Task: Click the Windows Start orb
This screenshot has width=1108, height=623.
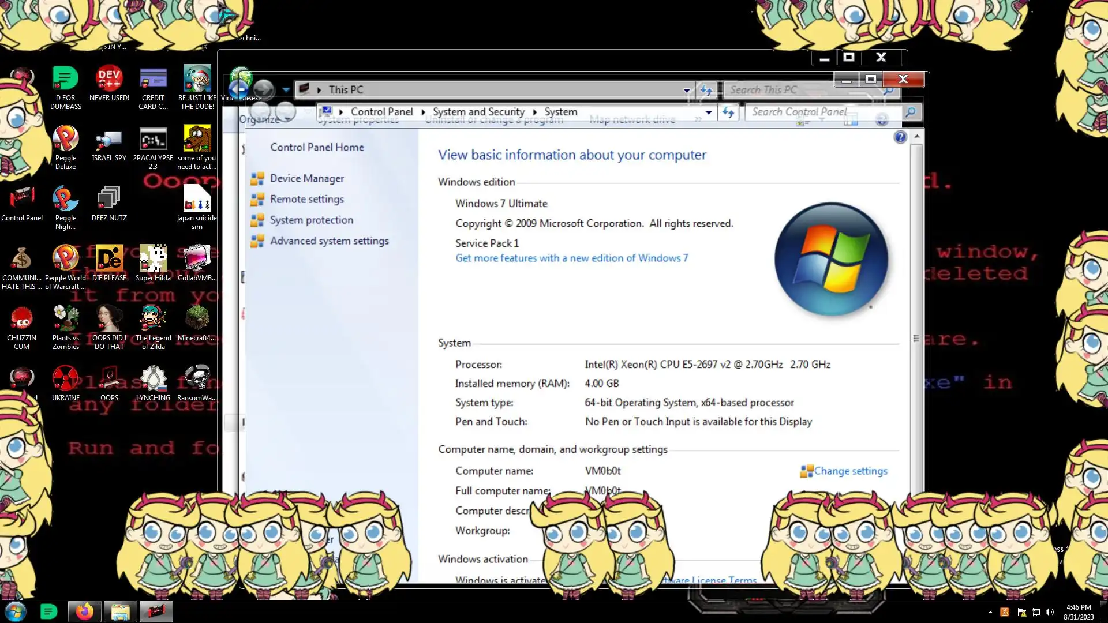Action: [x=16, y=611]
